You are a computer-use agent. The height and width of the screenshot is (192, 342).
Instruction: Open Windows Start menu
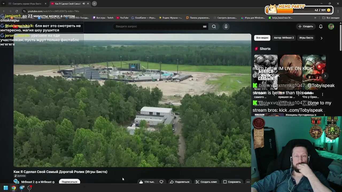point(6,188)
